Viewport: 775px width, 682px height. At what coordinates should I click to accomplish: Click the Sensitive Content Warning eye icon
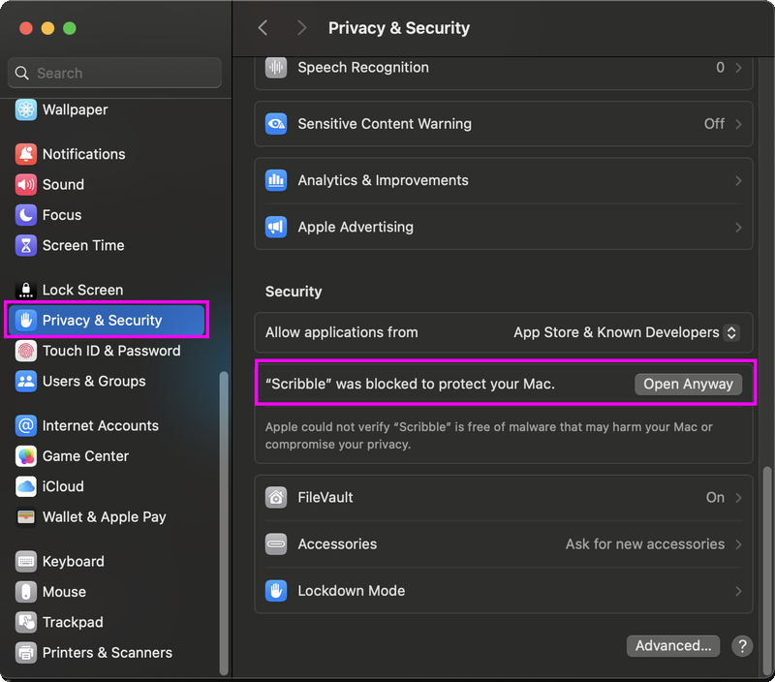[276, 124]
